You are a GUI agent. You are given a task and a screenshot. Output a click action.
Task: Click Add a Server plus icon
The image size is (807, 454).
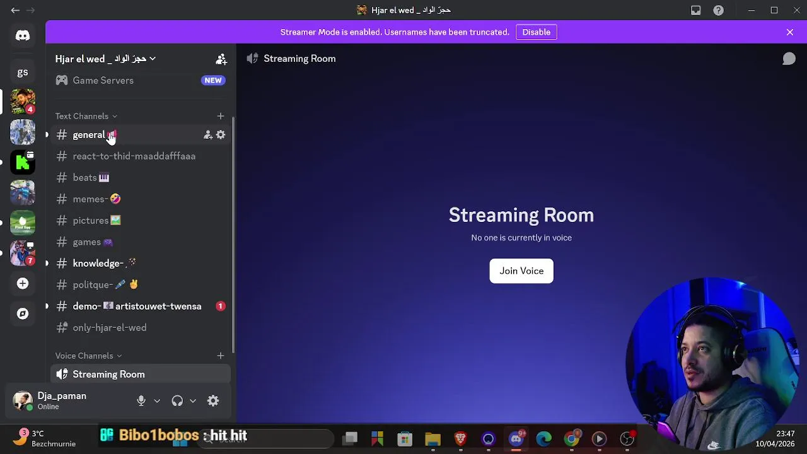pyautogui.click(x=23, y=283)
